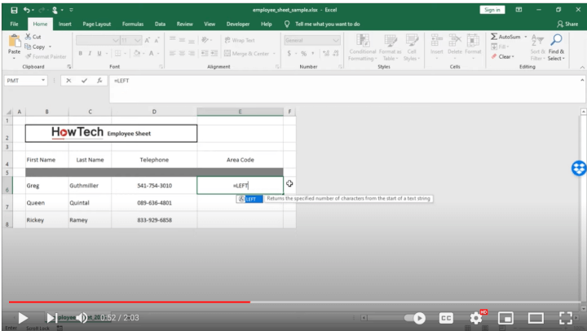Expand the AutoSum dropdown arrow
587x331 pixels.
tap(526, 37)
